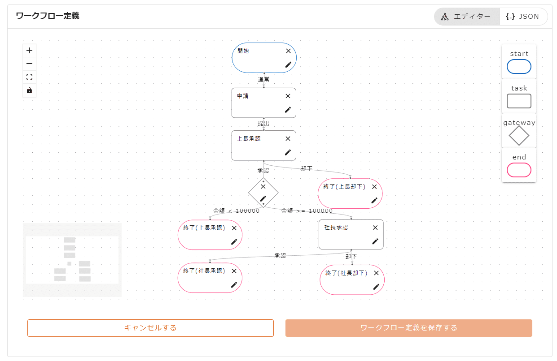557x361 pixels.
Task: Edit the 上長承認 task node
Action: pyautogui.click(x=288, y=152)
